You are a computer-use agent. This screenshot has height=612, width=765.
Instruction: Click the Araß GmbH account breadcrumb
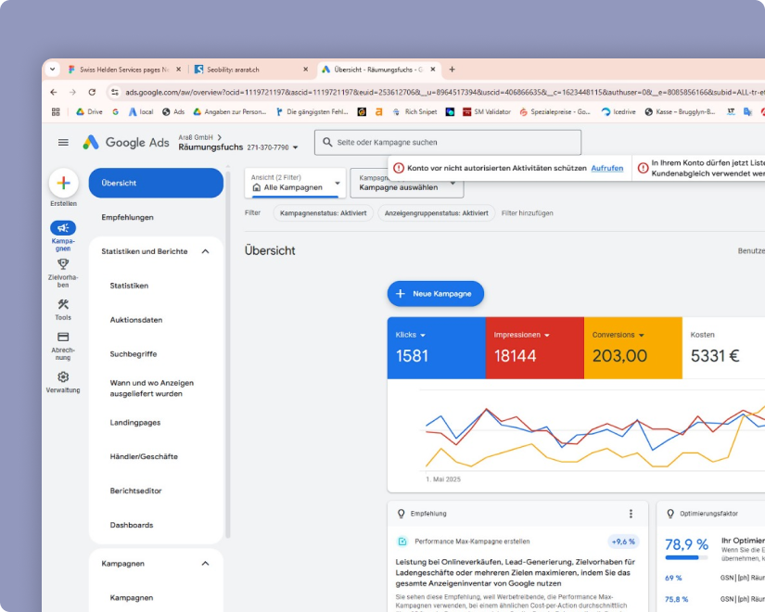click(x=196, y=137)
